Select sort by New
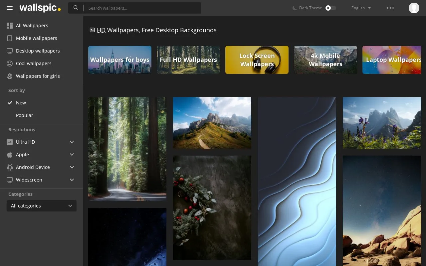The width and height of the screenshot is (426, 266). 42,103
